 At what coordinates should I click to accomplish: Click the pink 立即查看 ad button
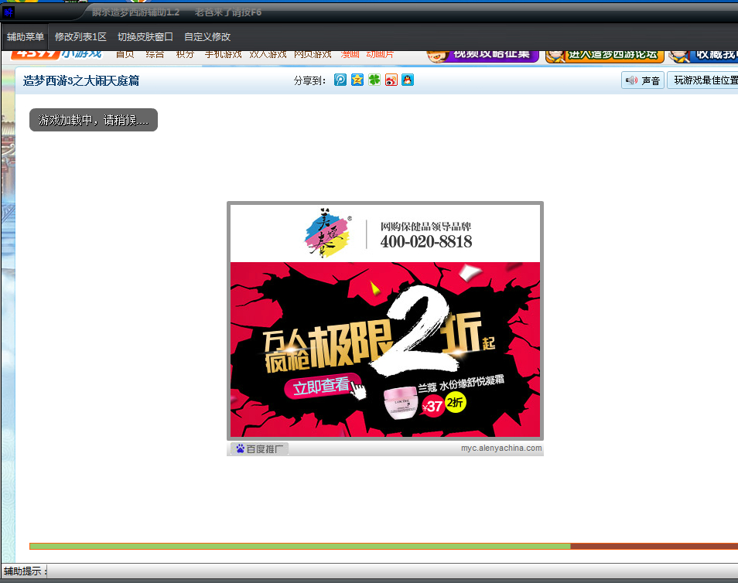click(322, 387)
